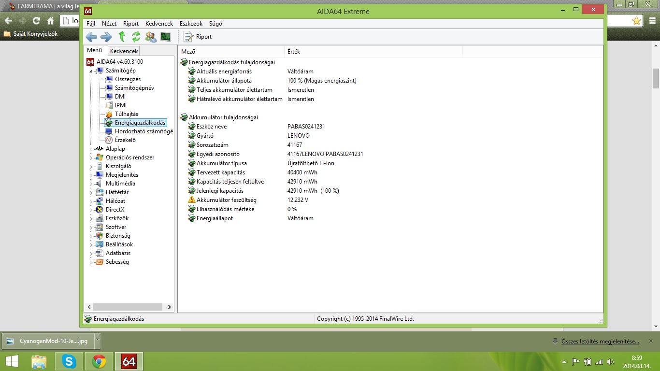660x371 pixels.
Task: Select Összegzés in the tree
Action: (x=128, y=79)
